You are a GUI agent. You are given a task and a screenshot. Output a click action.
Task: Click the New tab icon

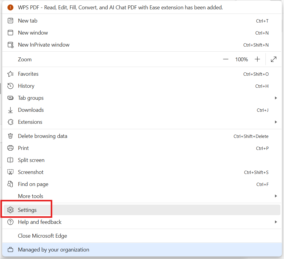[x=10, y=21]
